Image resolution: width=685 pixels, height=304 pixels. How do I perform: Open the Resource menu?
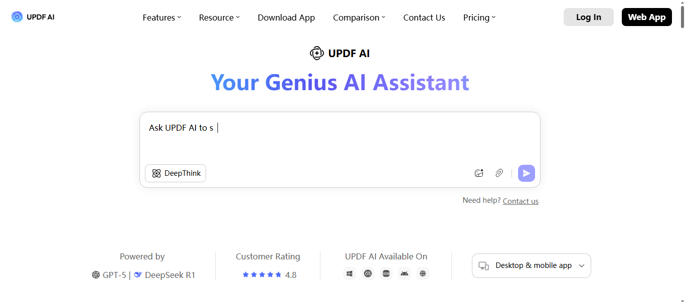tap(219, 17)
